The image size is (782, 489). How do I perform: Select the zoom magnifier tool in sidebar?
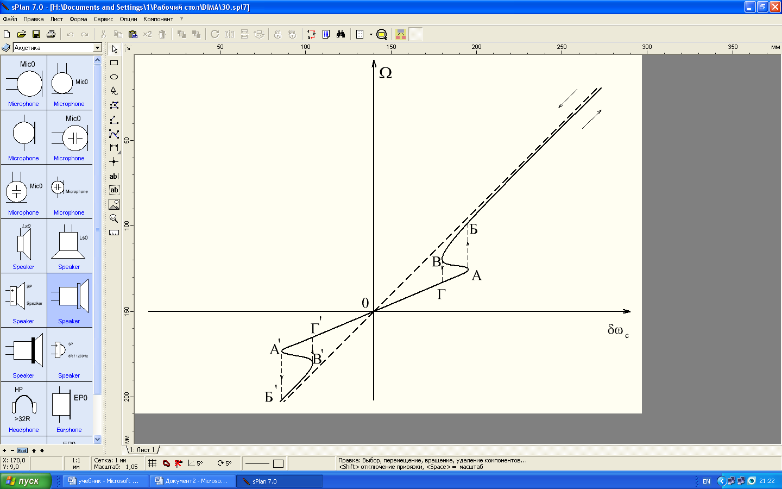click(114, 218)
